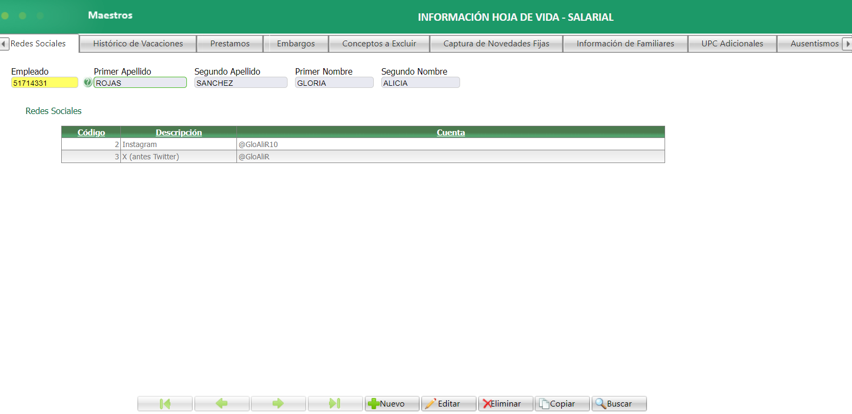Viewport: 852px width, 414px height.
Task: Delete record with Eliminar button
Action: [x=505, y=404]
